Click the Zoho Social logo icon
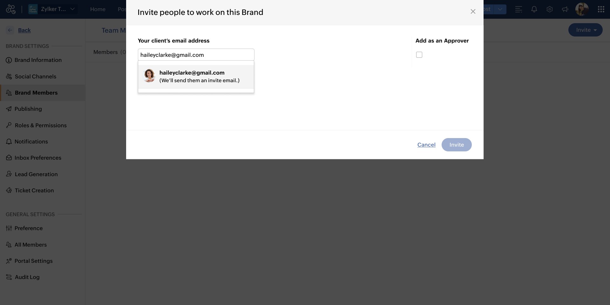610x305 pixels. [x=11, y=9]
